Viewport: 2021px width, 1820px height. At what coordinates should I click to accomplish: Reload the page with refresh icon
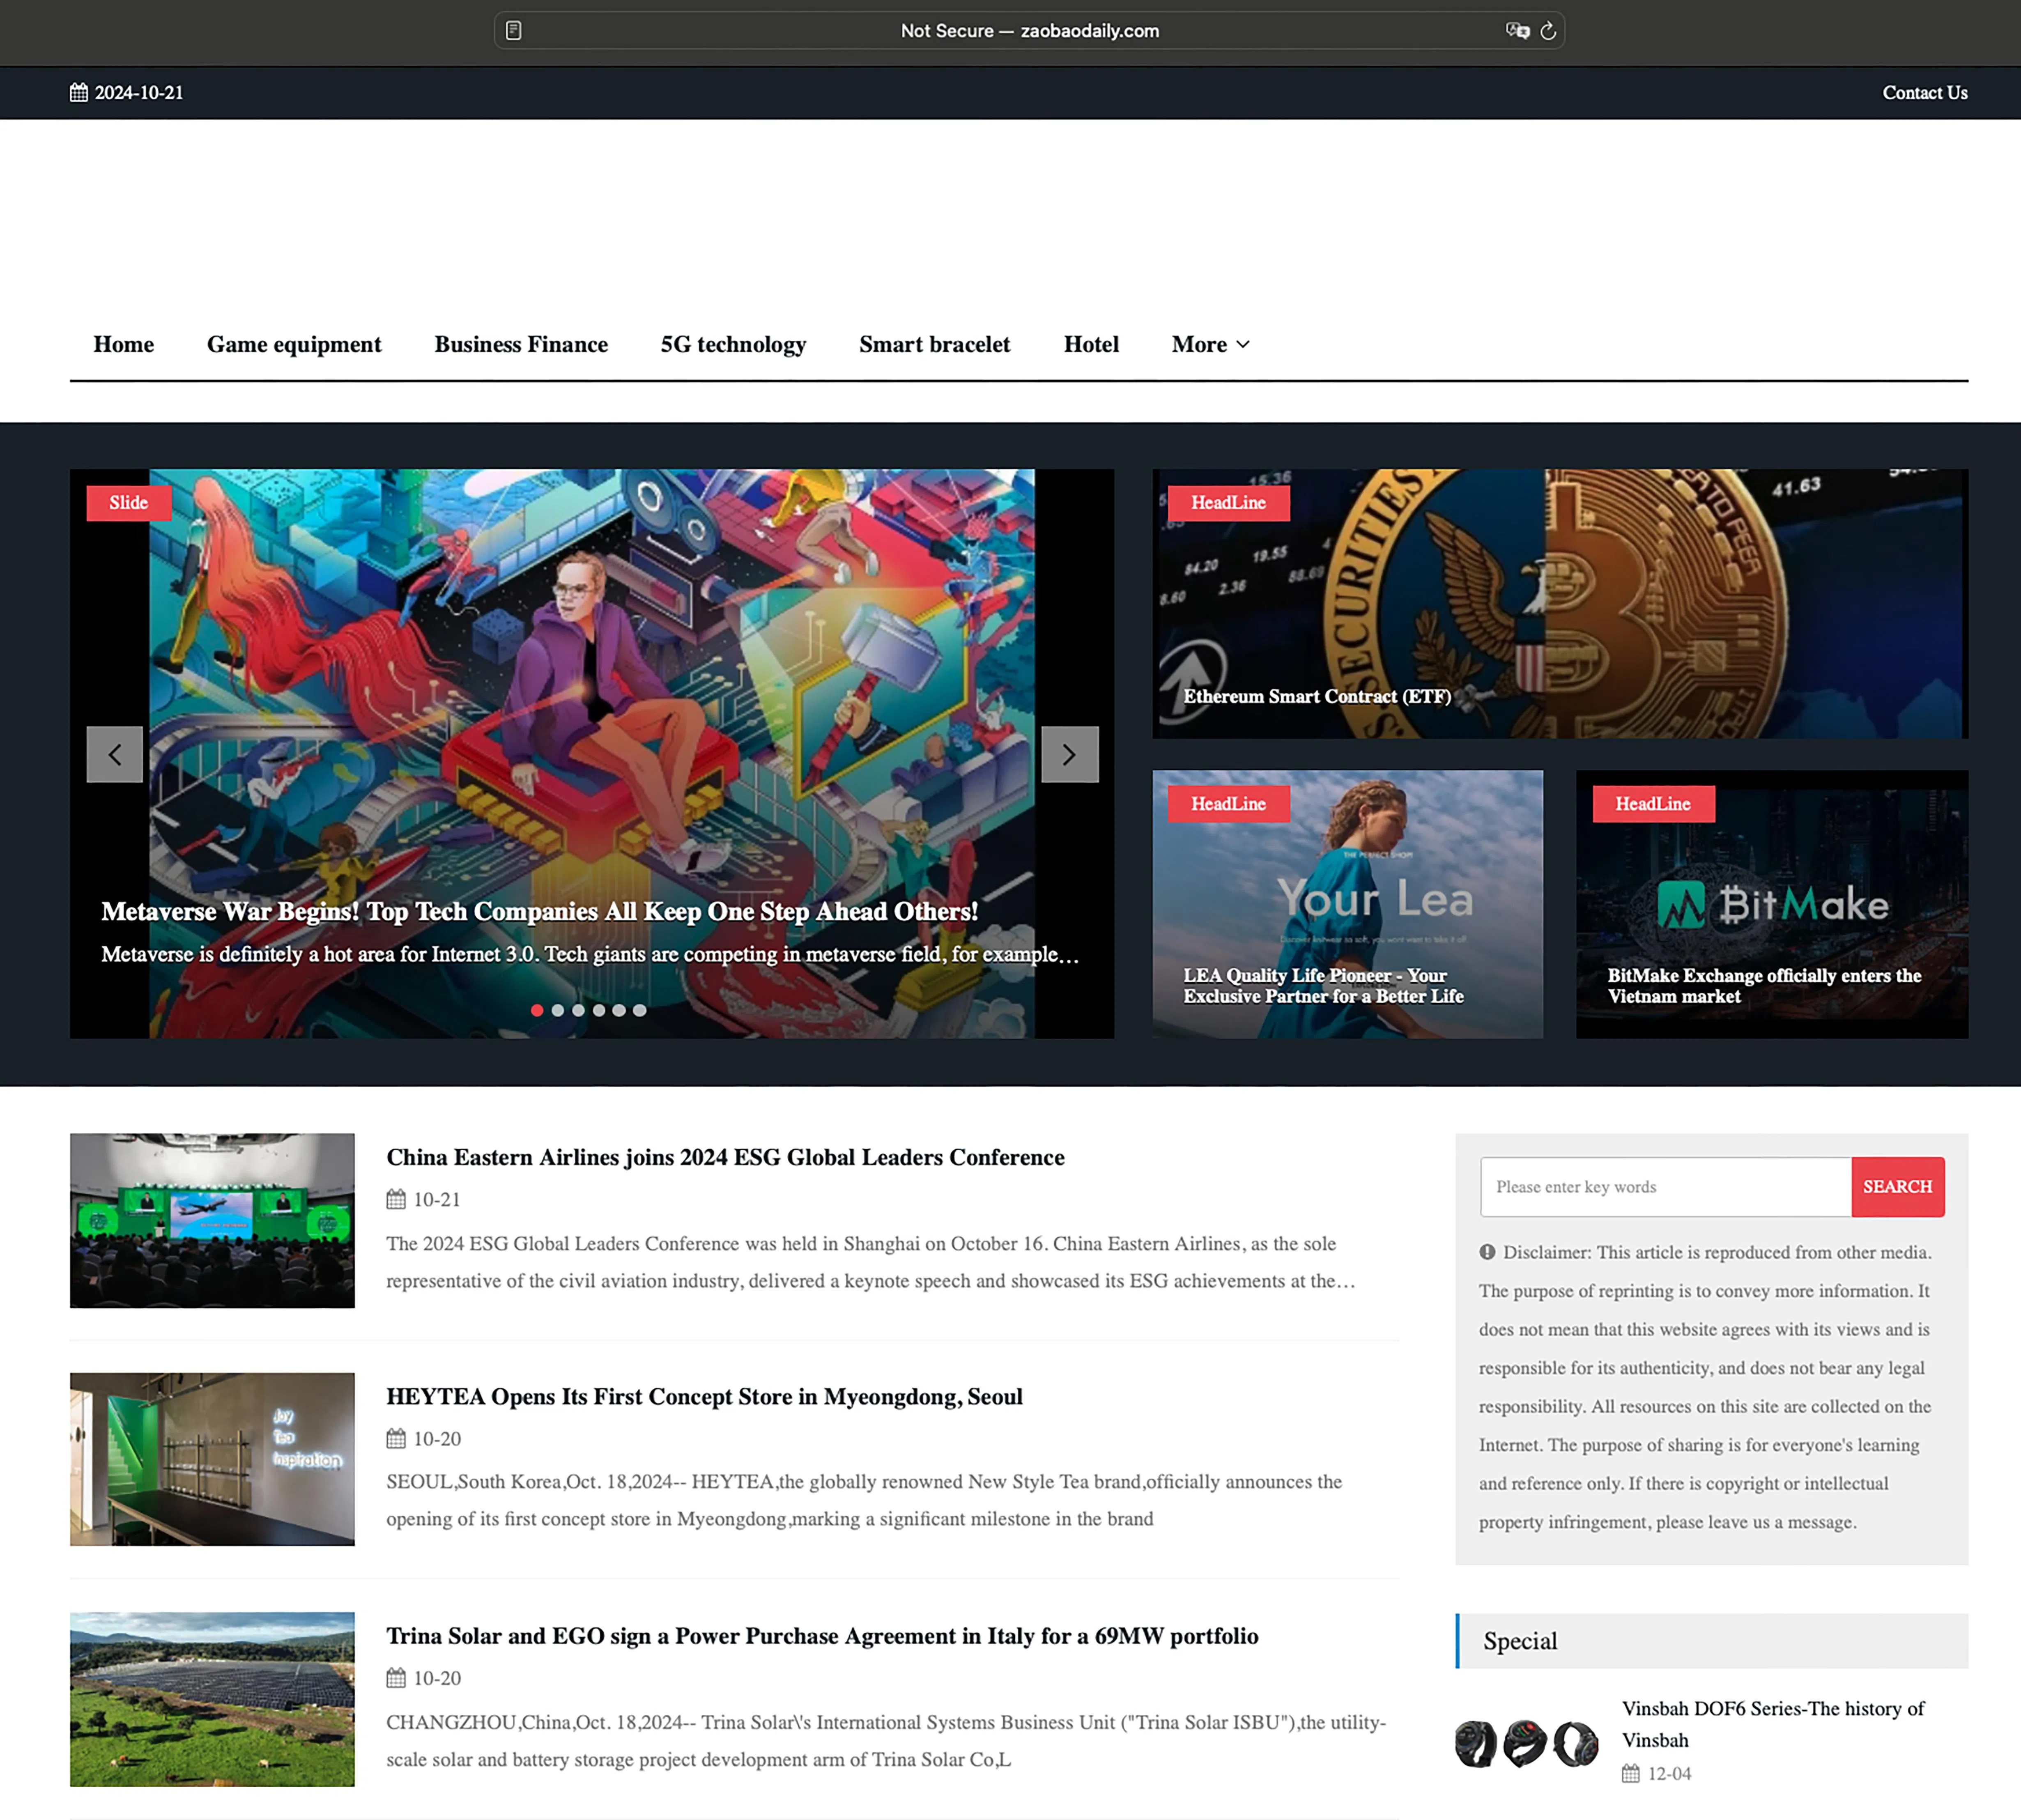pos(1548,31)
